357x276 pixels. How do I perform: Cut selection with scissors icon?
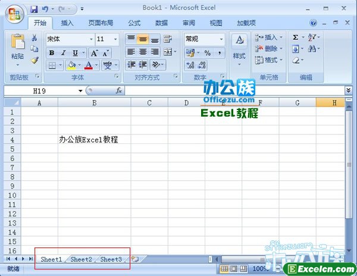(x=35, y=37)
